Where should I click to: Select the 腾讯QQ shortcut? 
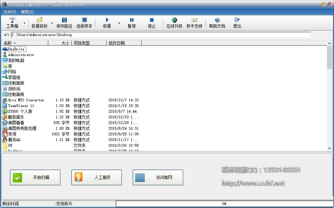14,140
